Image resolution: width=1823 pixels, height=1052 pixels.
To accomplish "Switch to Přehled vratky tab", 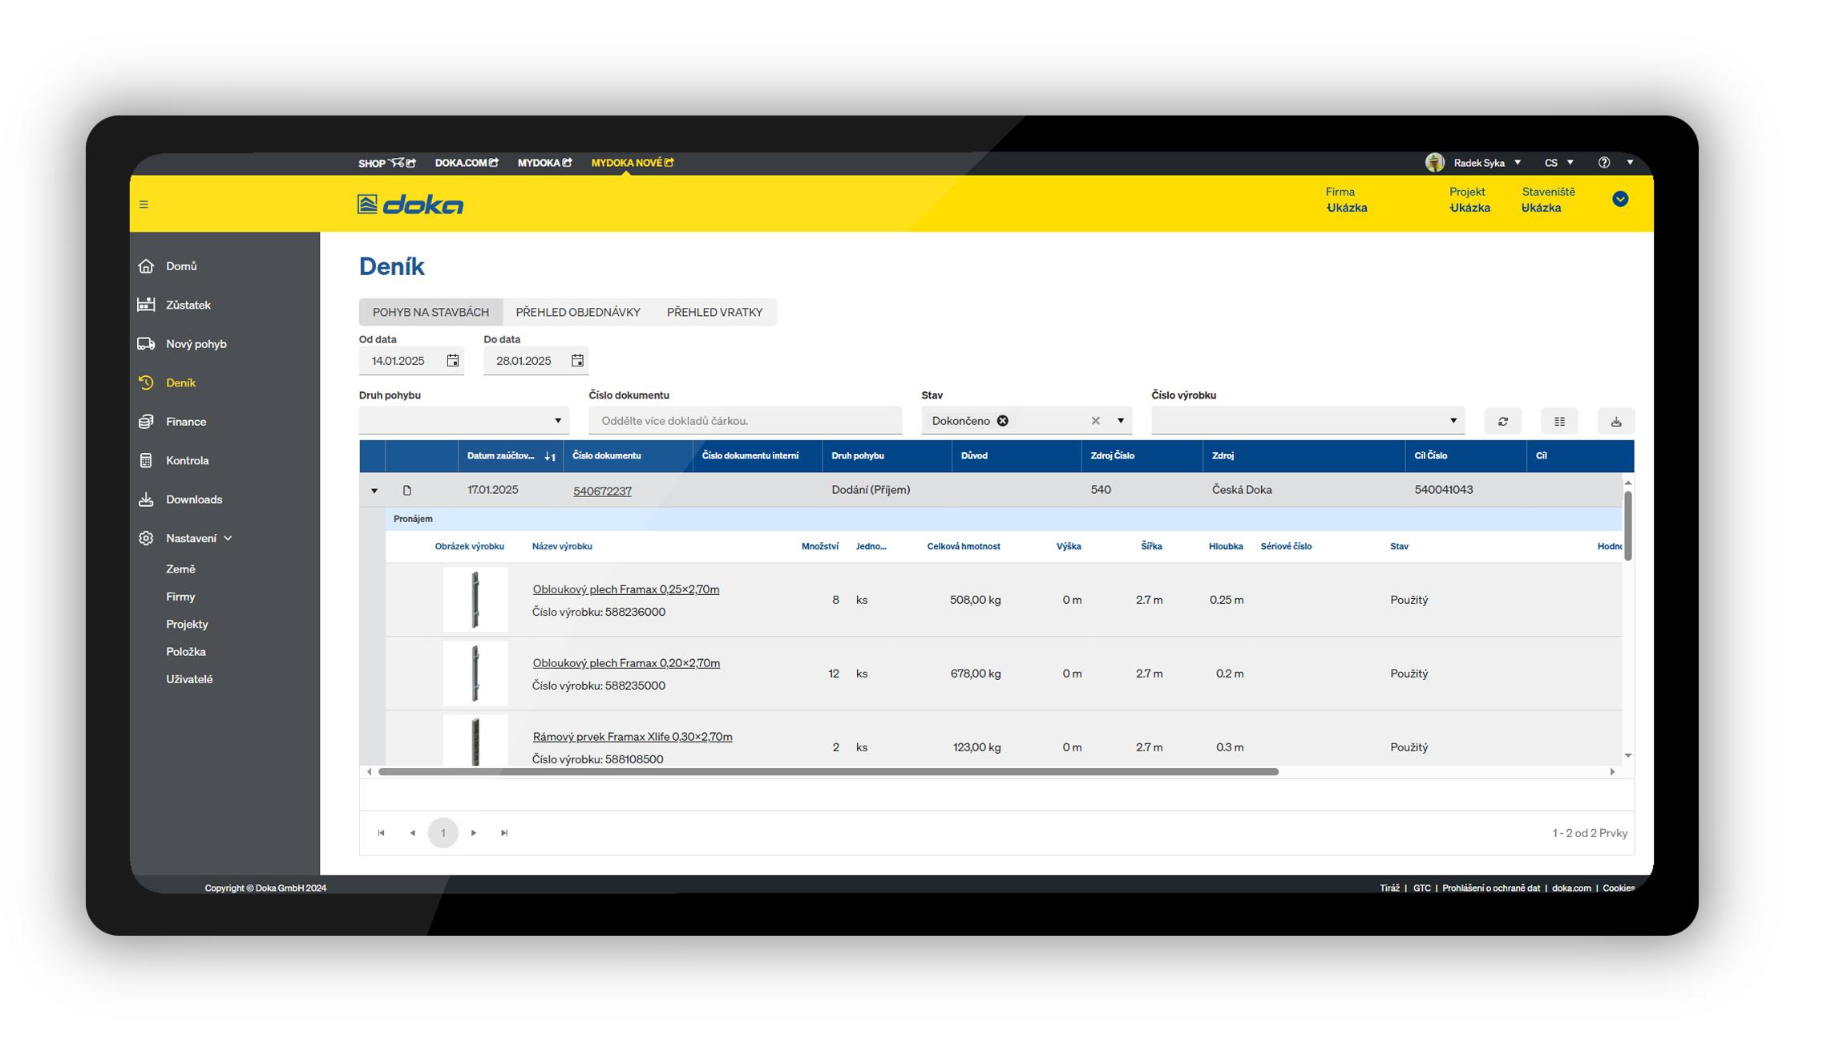I will 715,312.
